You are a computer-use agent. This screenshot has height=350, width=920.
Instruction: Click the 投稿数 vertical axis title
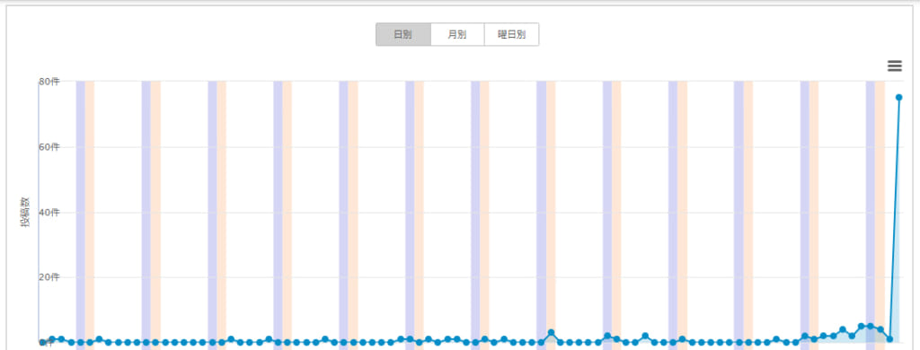pyautogui.click(x=25, y=212)
